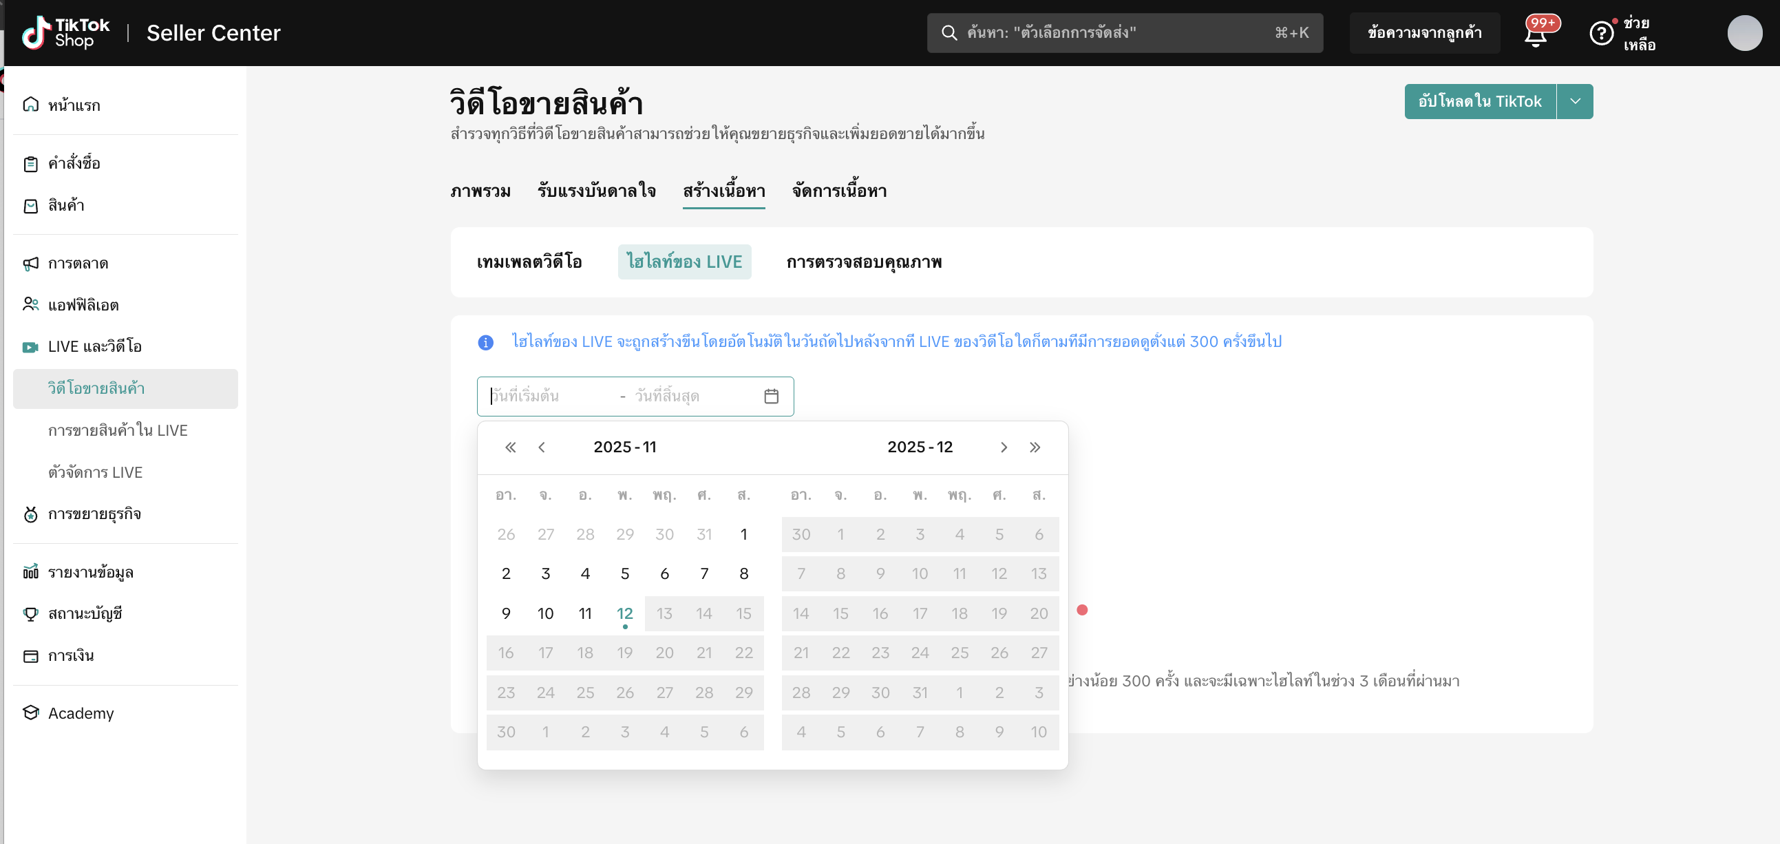Expand the arrow next to อัปโหลดใน TikTok
Screen dimensions: 1780x844
pos(1575,102)
